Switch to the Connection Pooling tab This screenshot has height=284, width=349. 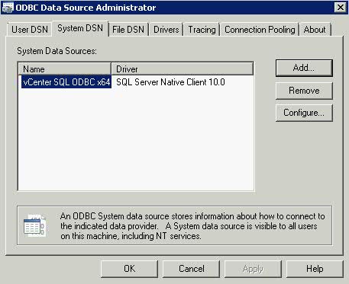pyautogui.click(x=260, y=30)
